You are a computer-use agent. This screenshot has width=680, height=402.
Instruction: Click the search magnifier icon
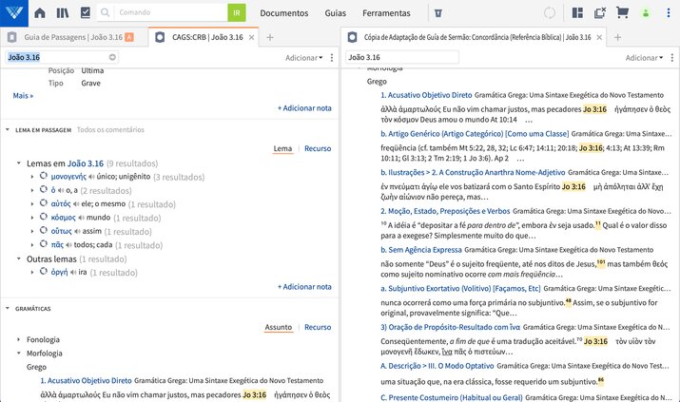(x=105, y=12)
